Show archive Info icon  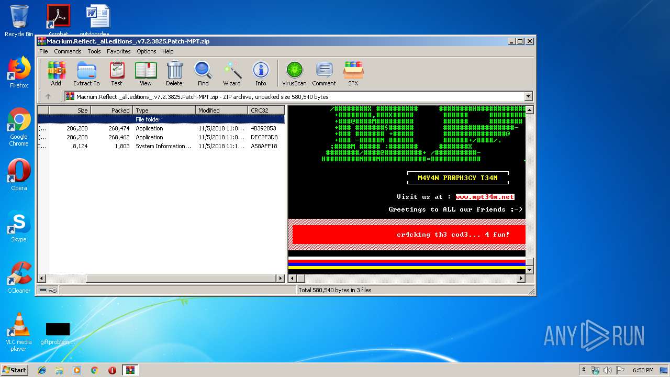261,74
